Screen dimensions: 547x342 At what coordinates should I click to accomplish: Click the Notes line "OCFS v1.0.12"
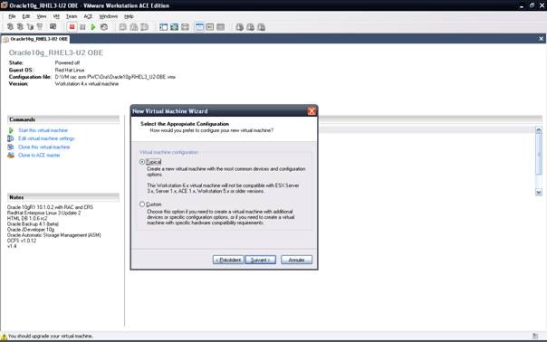(x=22, y=241)
